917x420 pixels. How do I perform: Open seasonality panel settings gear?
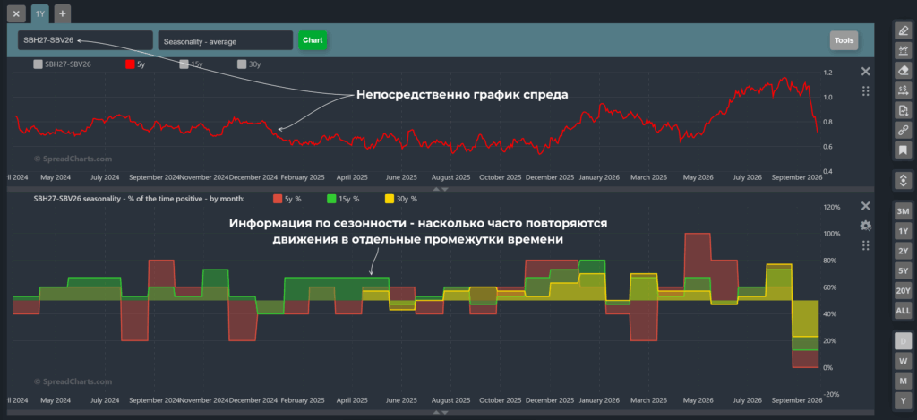coord(866,226)
